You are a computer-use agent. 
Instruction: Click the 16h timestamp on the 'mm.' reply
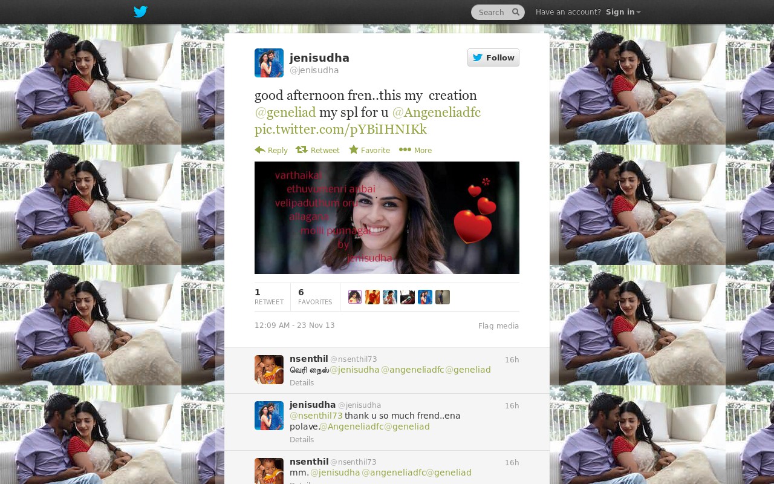point(512,463)
